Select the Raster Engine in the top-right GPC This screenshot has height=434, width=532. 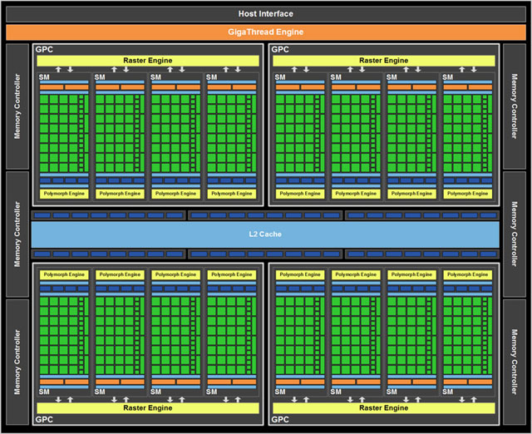[384, 61]
